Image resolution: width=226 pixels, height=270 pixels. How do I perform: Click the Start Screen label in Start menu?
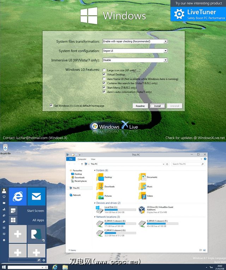coord(35,211)
